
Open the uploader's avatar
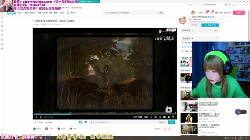pyautogui.click(x=182, y=21)
